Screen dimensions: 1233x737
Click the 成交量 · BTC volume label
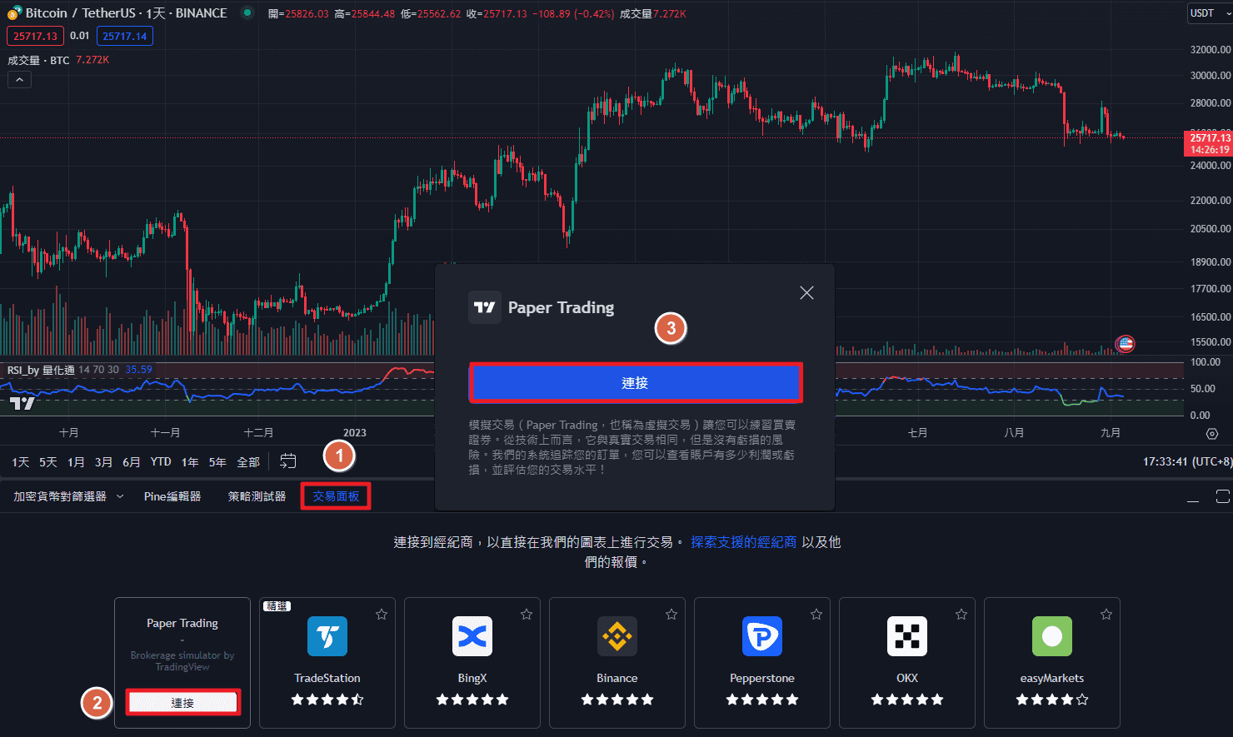point(38,60)
